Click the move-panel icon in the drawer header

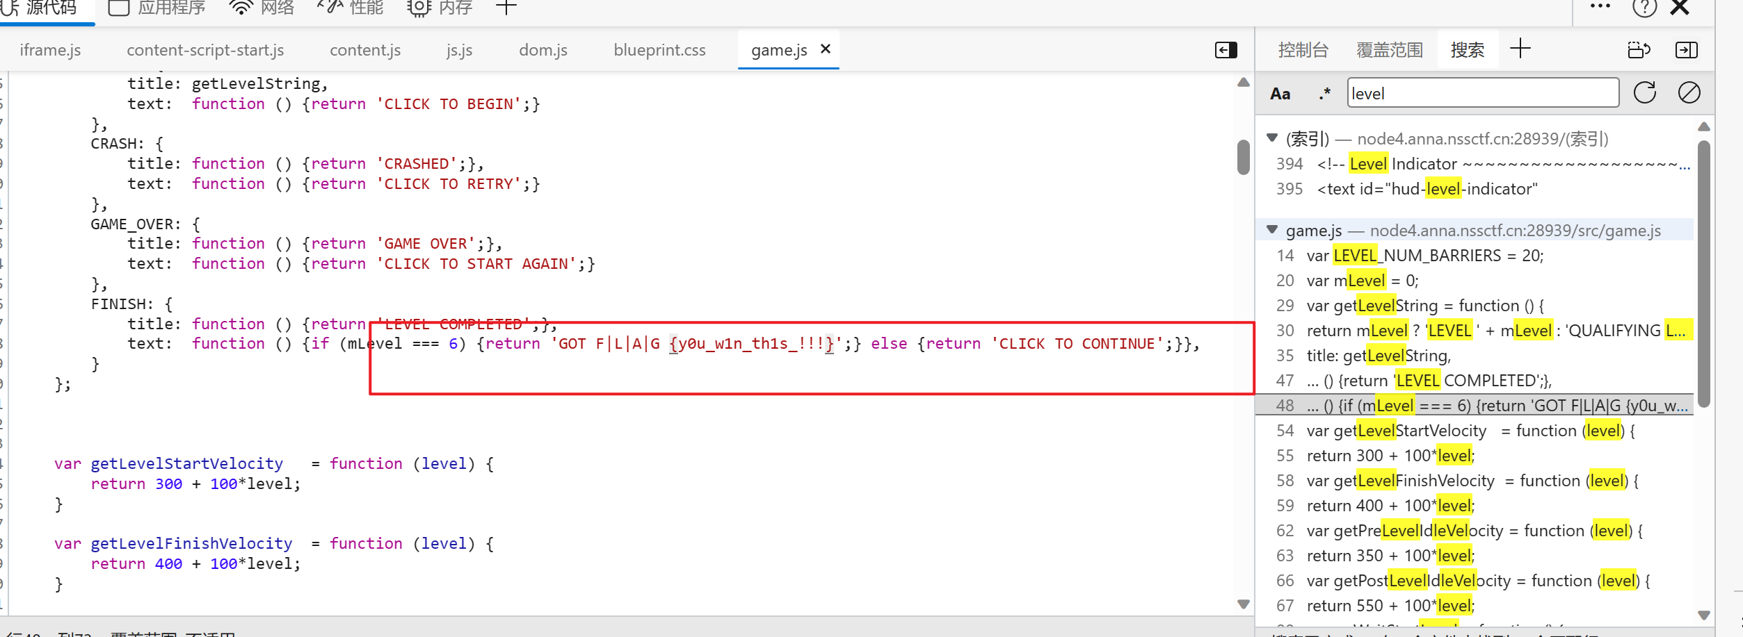click(x=1639, y=50)
